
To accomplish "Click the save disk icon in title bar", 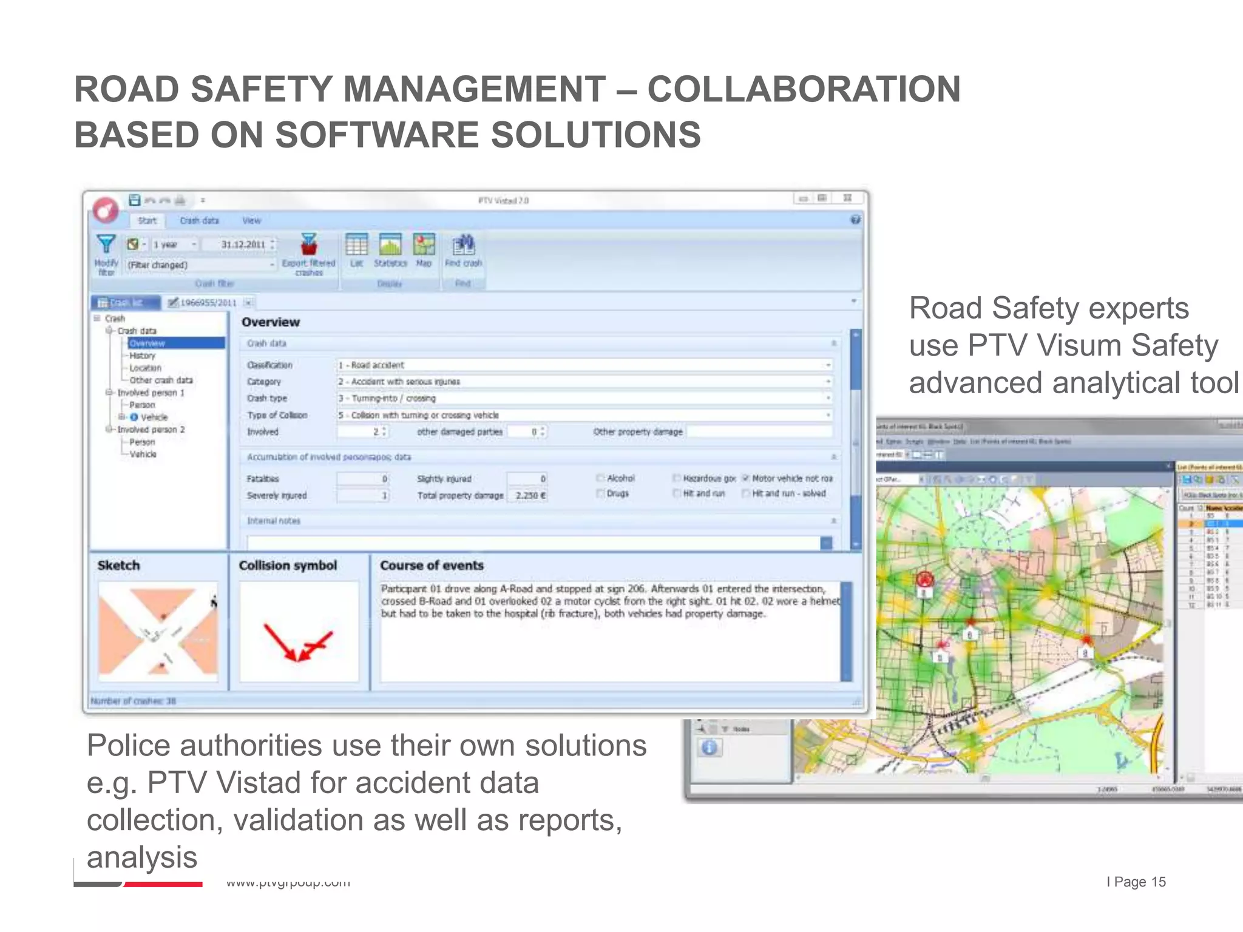I will pyautogui.click(x=135, y=200).
